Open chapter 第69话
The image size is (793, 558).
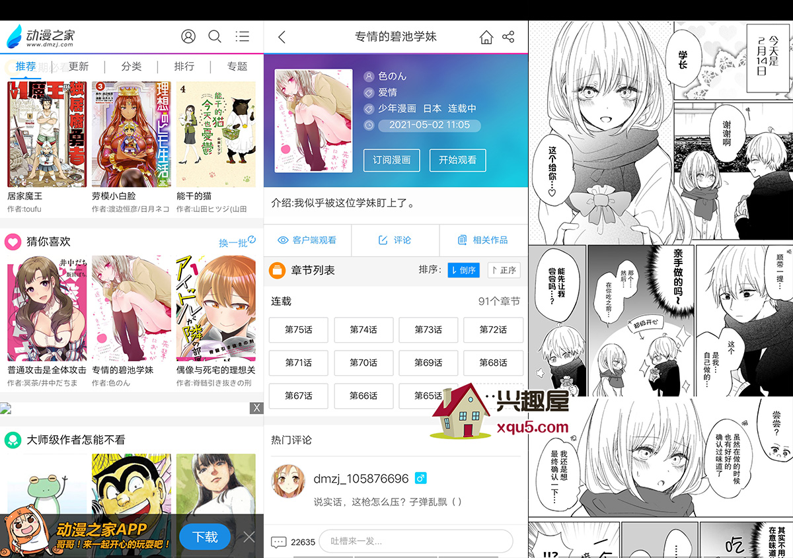(x=428, y=363)
